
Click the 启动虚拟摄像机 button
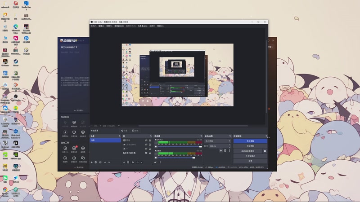click(x=248, y=151)
